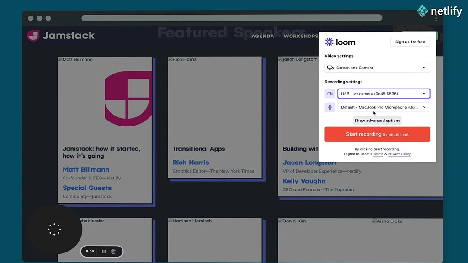Click the camera bubble loading spinner
The width and height of the screenshot is (468, 263).
click(x=54, y=229)
